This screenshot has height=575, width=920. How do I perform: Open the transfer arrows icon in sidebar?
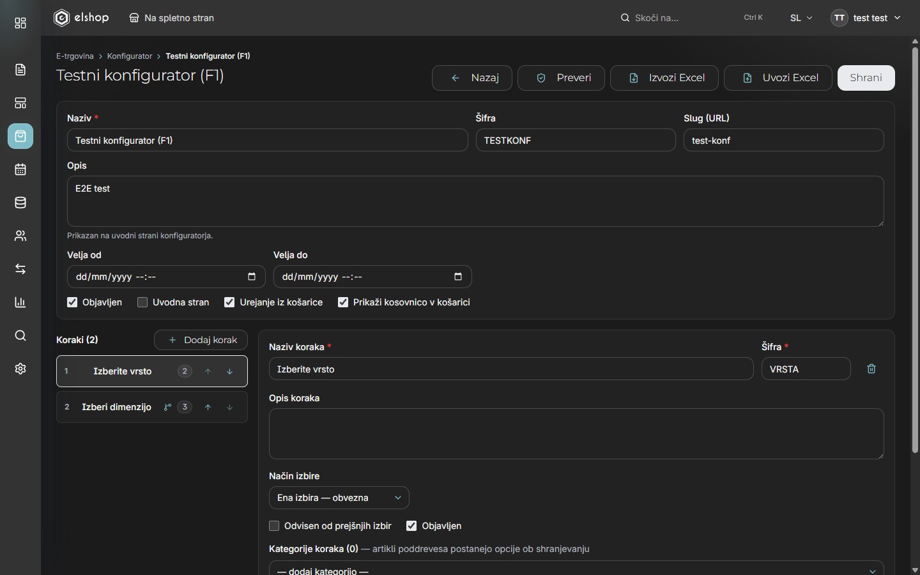pos(20,269)
